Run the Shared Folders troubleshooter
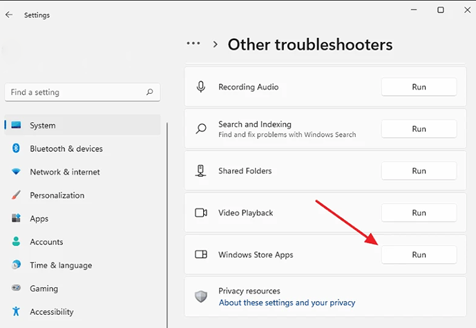This screenshot has width=476, height=328. pyautogui.click(x=419, y=171)
